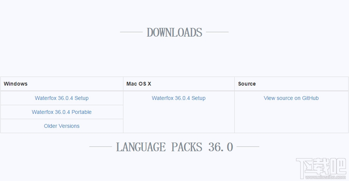
Task: Open the Older Versions link
Action: [62, 126]
